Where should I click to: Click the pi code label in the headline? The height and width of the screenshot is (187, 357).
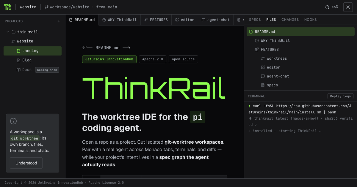[198, 117]
